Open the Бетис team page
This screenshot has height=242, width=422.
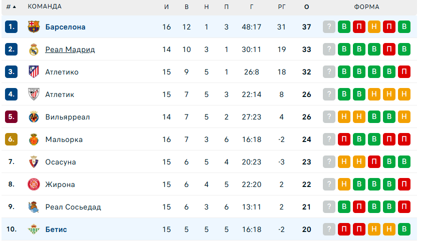[x=56, y=229]
